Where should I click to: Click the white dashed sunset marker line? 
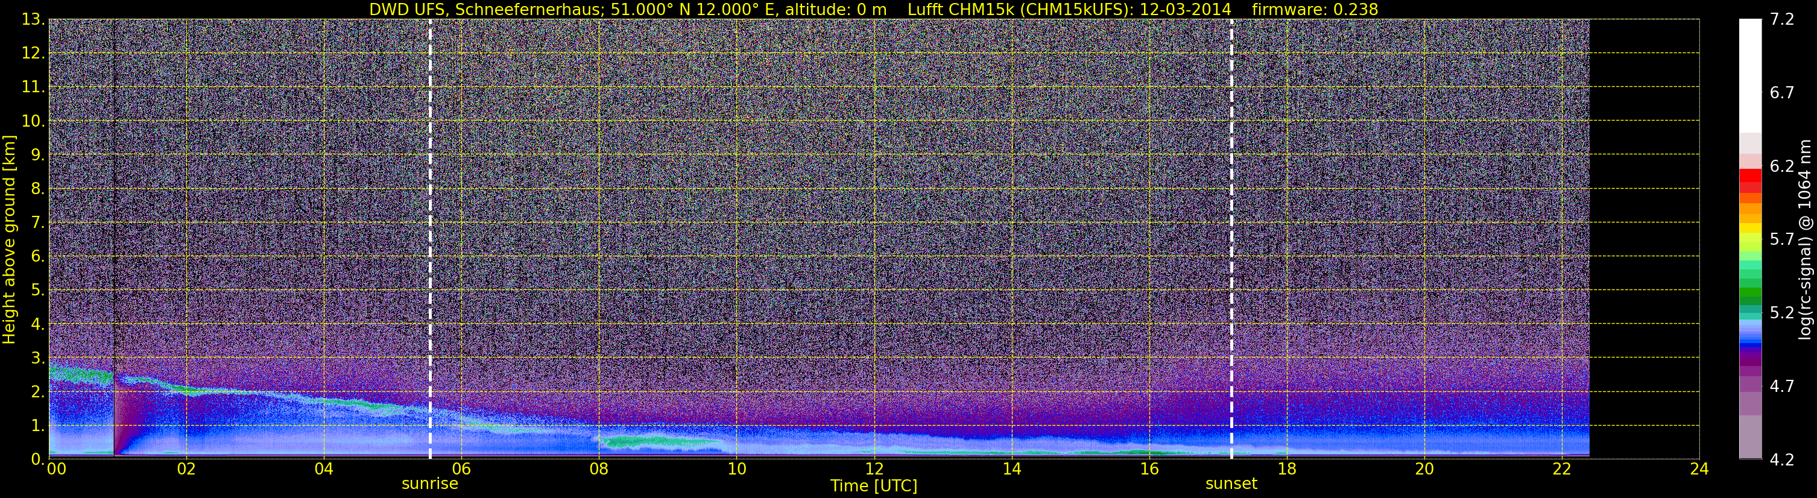coord(1231,239)
